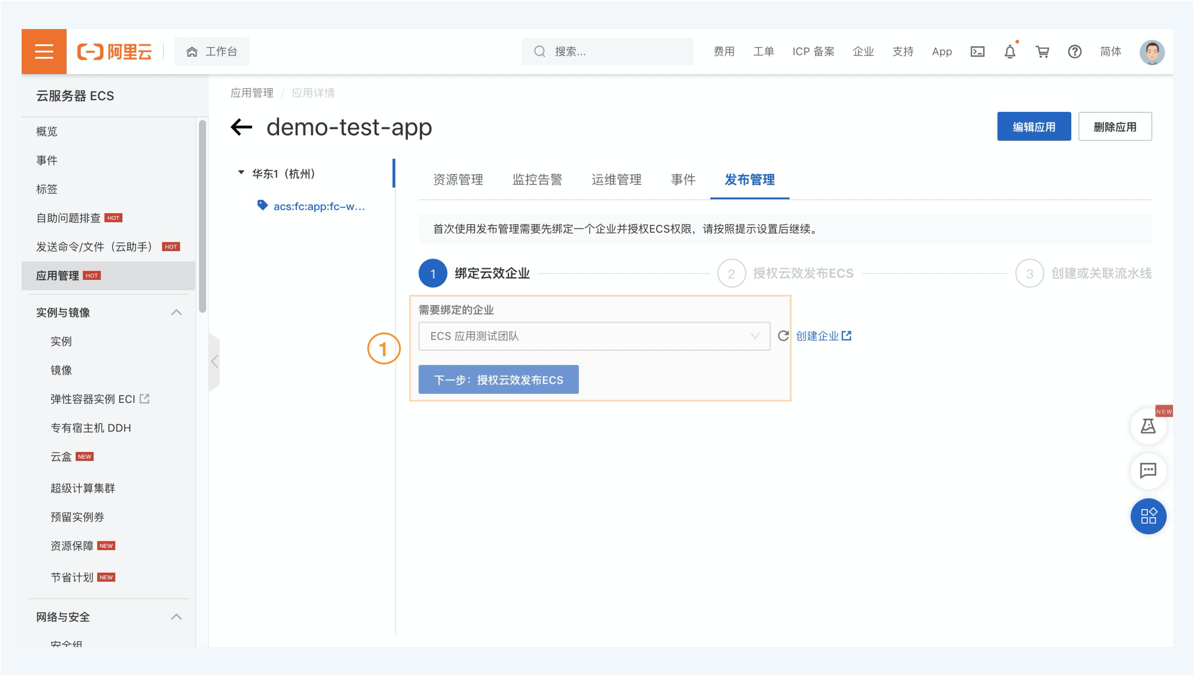Select the acs:fc:app:fc-w... tree item

pyautogui.click(x=319, y=206)
